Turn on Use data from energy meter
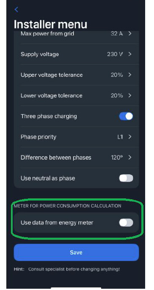154x290 pixels. [126, 222]
